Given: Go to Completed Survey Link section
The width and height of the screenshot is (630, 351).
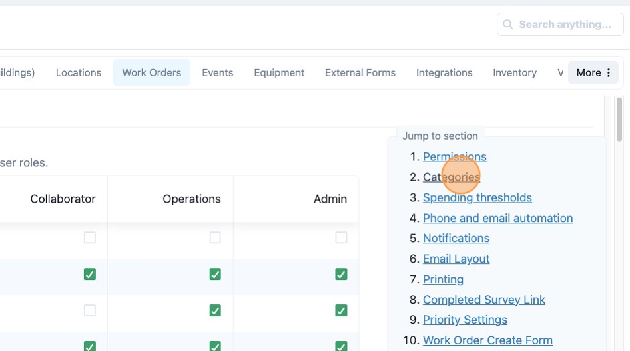Looking at the screenshot, I should pos(483,300).
